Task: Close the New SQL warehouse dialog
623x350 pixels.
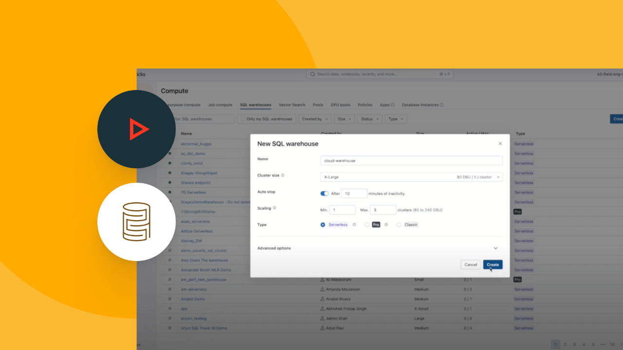Action: click(x=500, y=143)
